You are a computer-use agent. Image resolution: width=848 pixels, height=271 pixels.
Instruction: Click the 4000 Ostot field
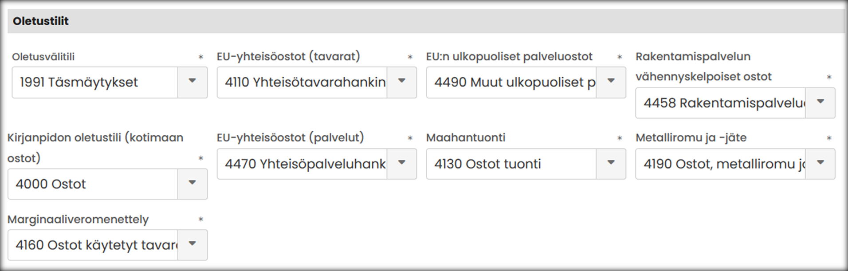click(93, 184)
